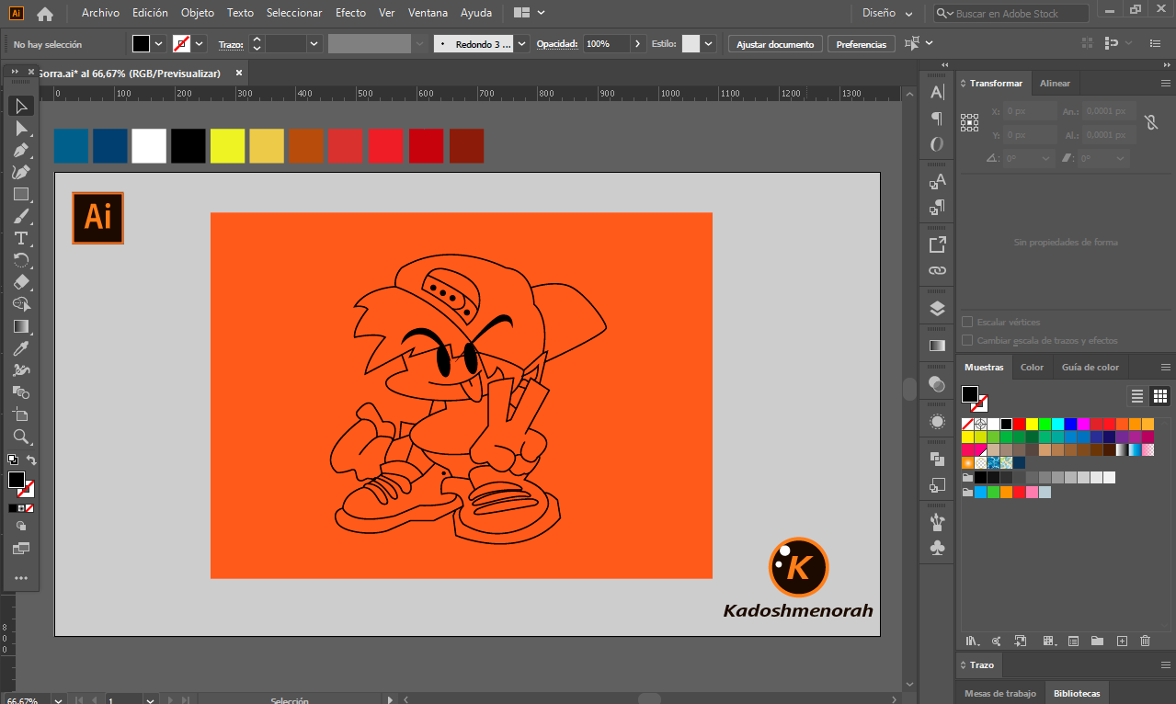Screen dimensions: 1176x704
Task: Select the Curvature tool
Action: [21, 172]
